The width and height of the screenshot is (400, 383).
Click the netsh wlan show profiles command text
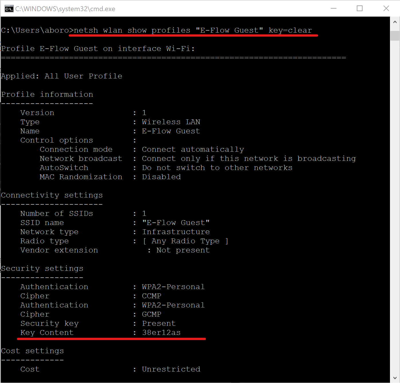pyautogui.click(x=193, y=30)
